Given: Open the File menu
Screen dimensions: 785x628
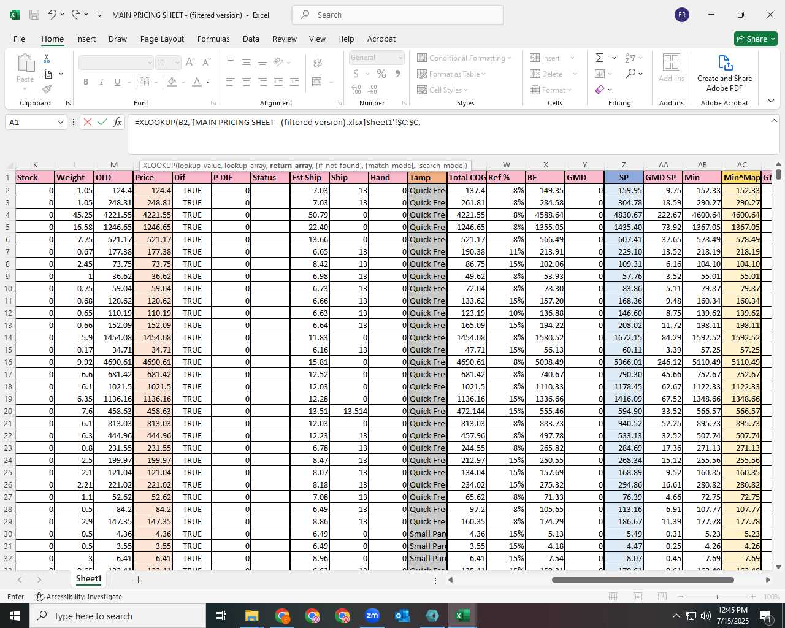Looking at the screenshot, I should click(19, 39).
